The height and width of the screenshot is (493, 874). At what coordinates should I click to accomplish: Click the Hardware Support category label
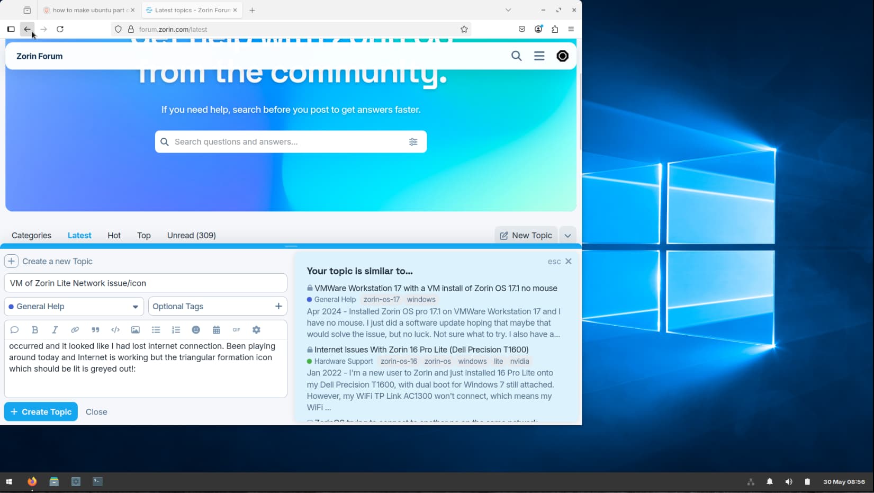coord(344,361)
